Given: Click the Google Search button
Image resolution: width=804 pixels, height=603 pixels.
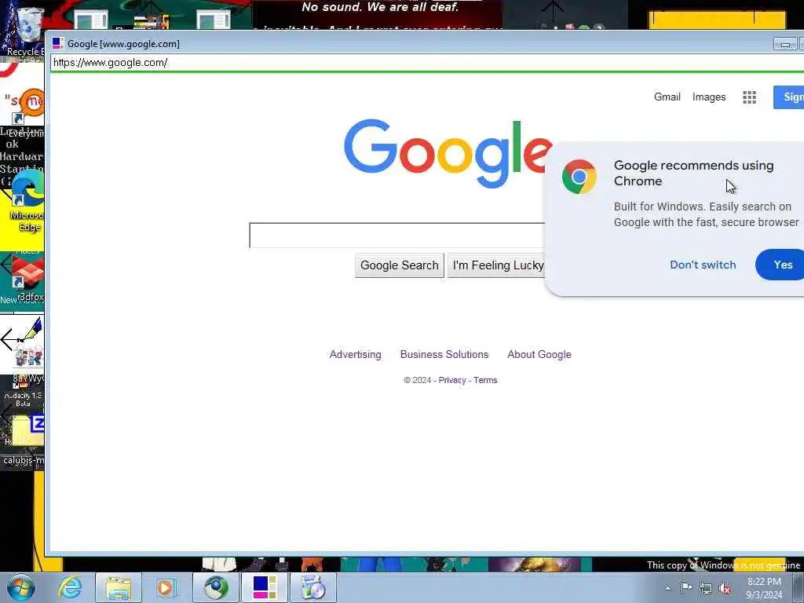Looking at the screenshot, I should tap(400, 265).
